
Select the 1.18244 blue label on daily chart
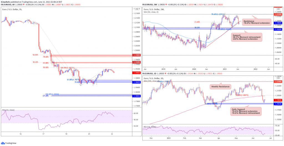coord(277,104)
